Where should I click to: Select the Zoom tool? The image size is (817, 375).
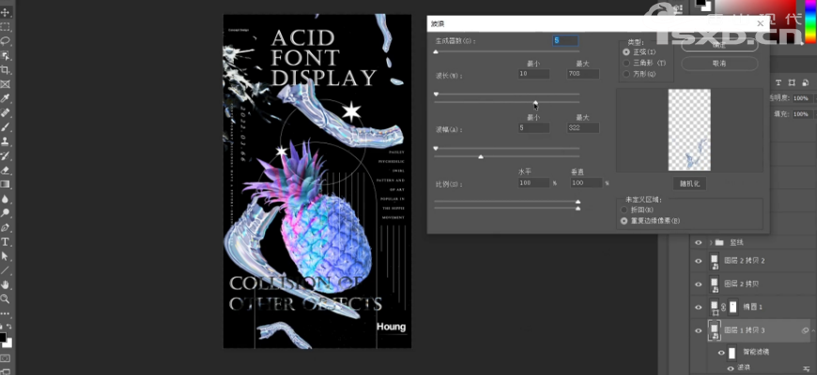pos(6,297)
